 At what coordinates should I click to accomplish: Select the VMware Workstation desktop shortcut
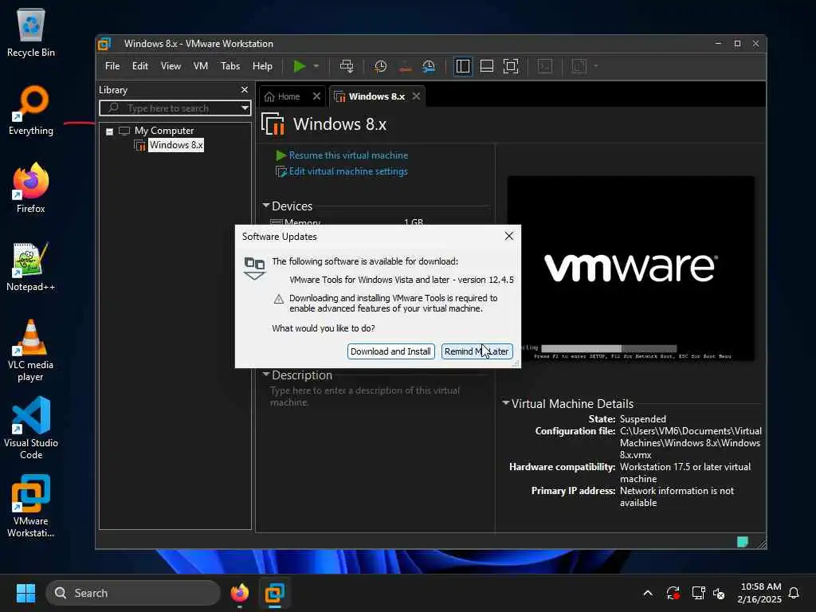point(31,506)
